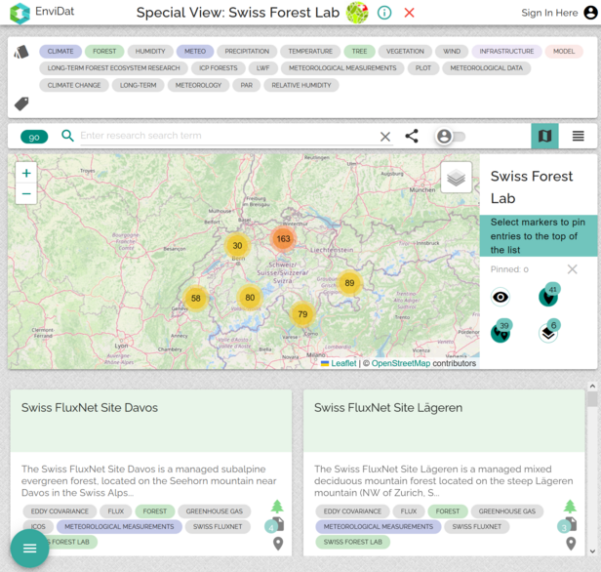This screenshot has height=572, width=601.
Task: Click the tag stack icon beside CLIMATE
Action: (21, 52)
